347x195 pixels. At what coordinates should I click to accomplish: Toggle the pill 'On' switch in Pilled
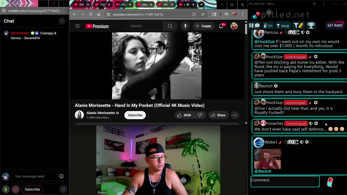[x=268, y=26]
